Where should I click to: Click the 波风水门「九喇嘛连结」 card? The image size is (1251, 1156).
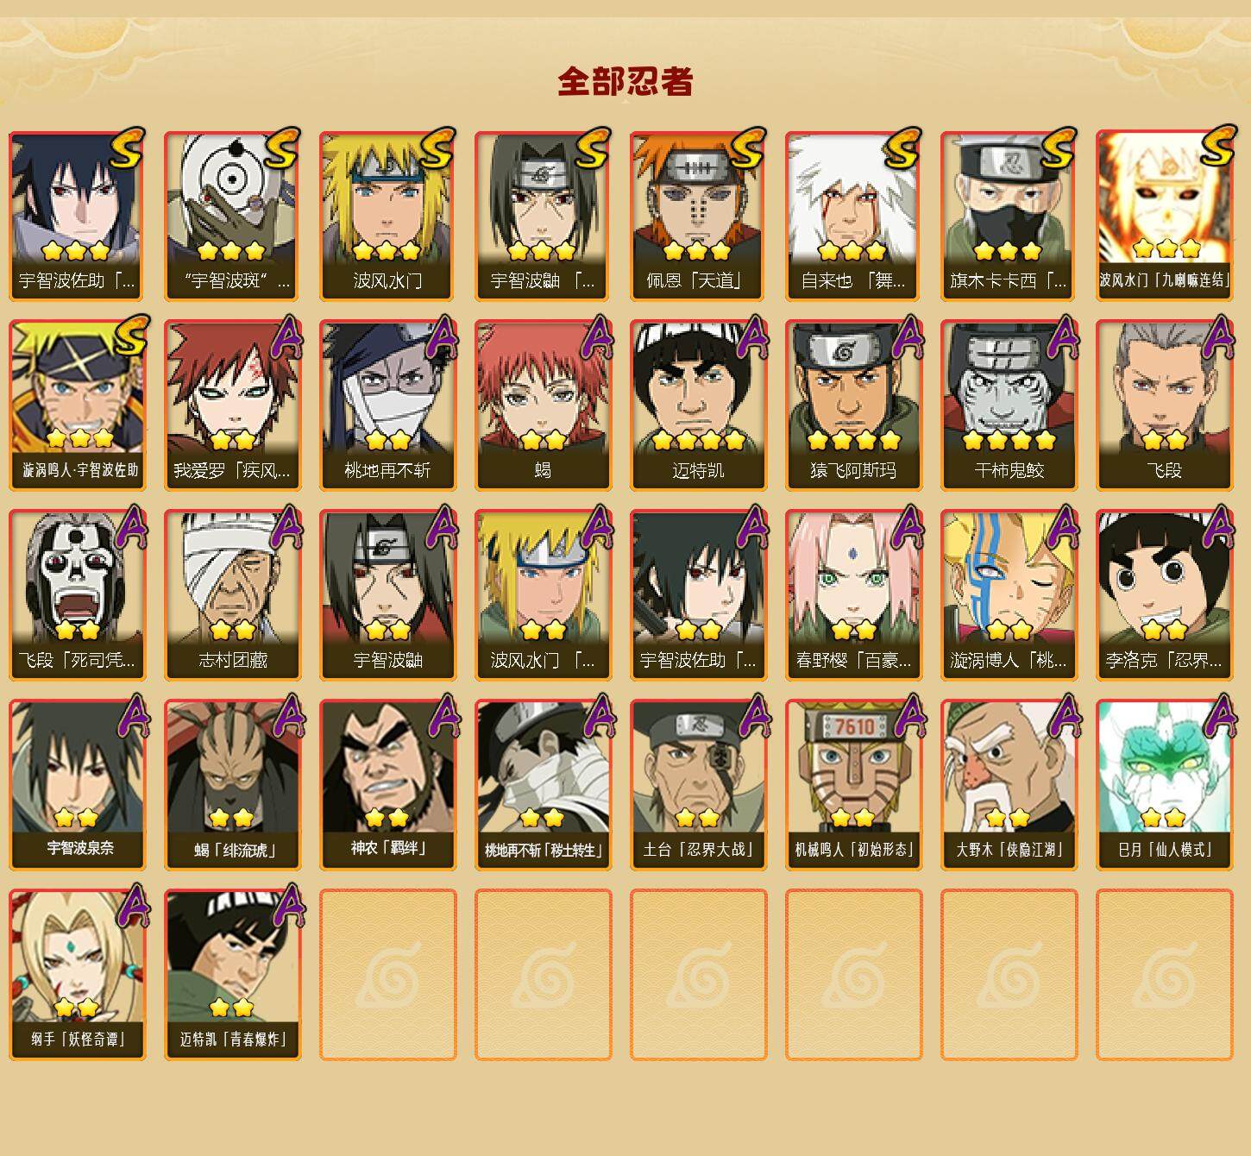[x=1164, y=216]
